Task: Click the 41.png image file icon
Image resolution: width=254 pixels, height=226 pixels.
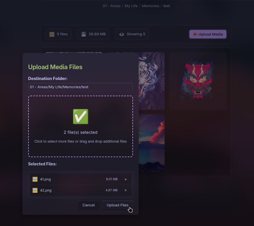Action: click(x=35, y=179)
